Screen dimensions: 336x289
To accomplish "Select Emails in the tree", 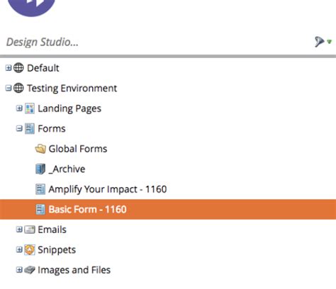I will point(52,229).
